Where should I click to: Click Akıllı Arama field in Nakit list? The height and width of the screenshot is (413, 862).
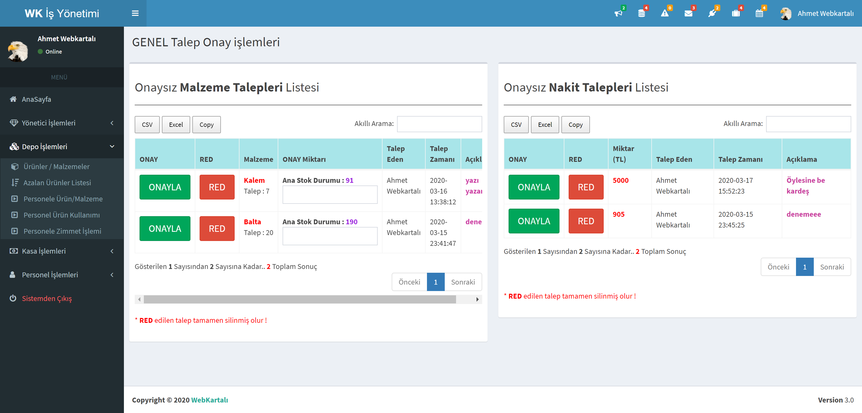coord(808,124)
